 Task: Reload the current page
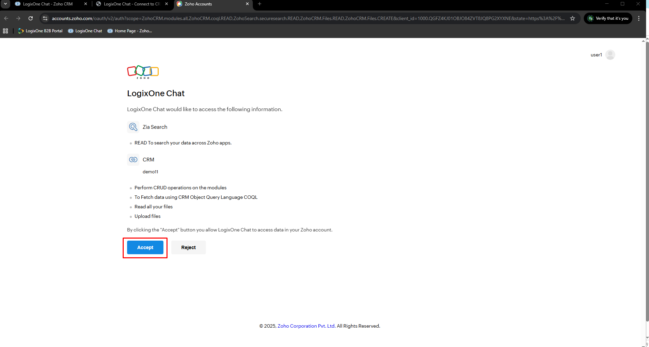tap(31, 18)
